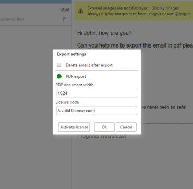Click the Display Images link
The width and height of the screenshot is (193, 189).
(x=165, y=8)
